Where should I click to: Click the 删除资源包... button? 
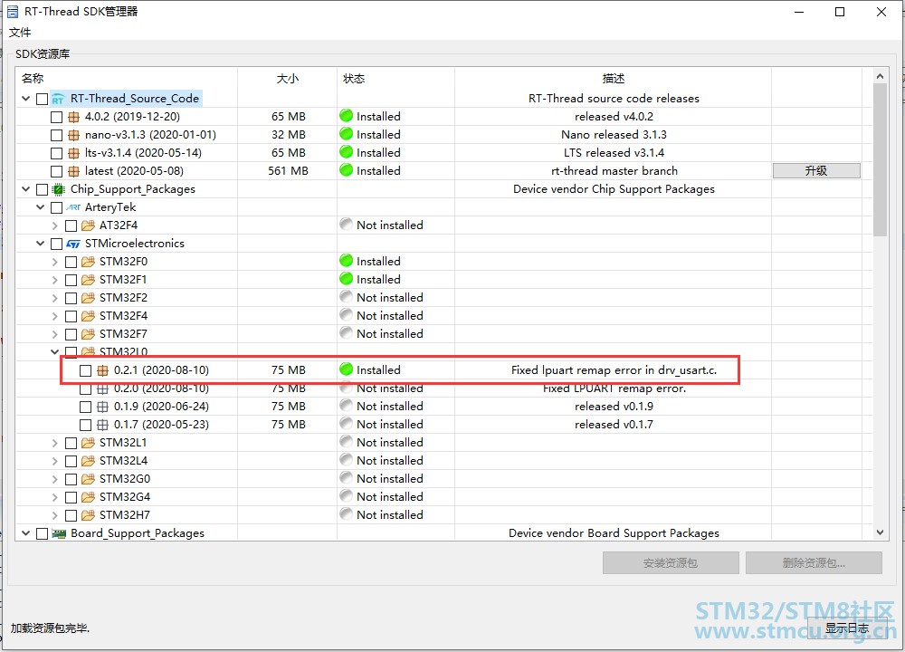coord(814,562)
